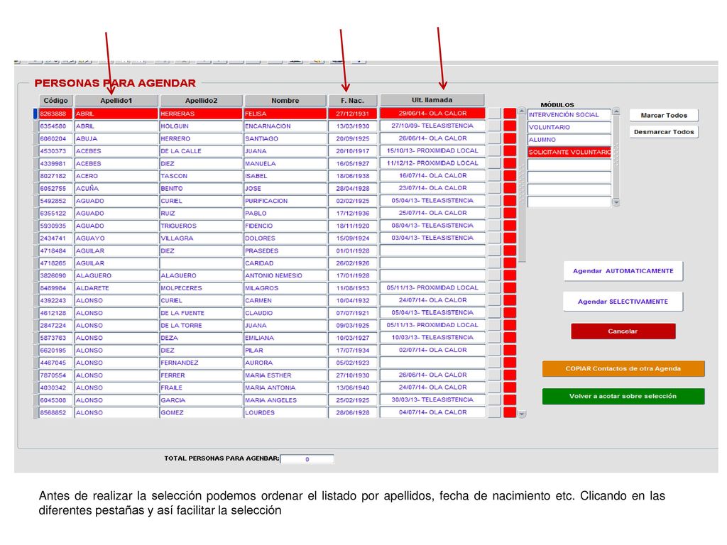
Task: Click the cell 04/07/14- OLA CALOR
Action: [x=432, y=412]
